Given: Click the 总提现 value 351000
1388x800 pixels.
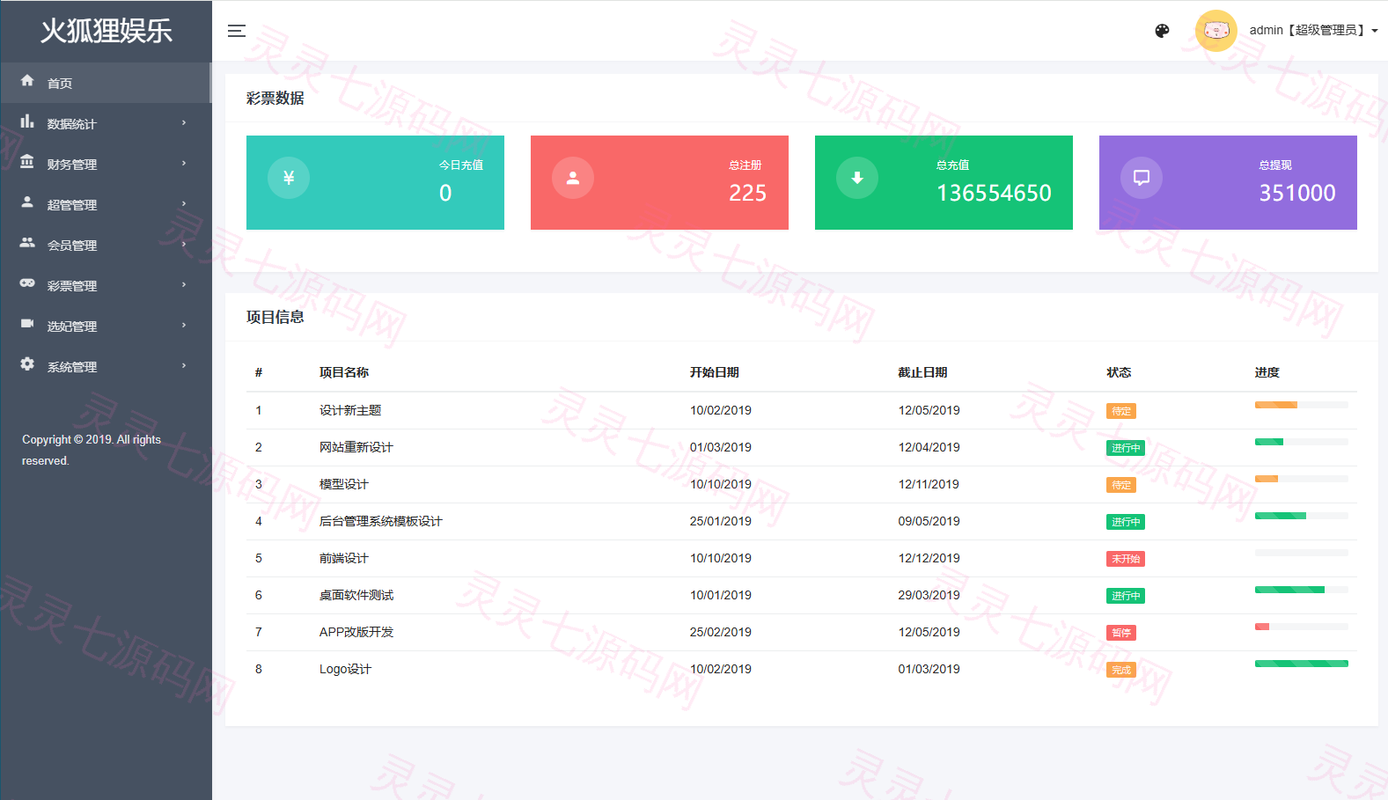Looking at the screenshot, I should click(x=1297, y=193).
